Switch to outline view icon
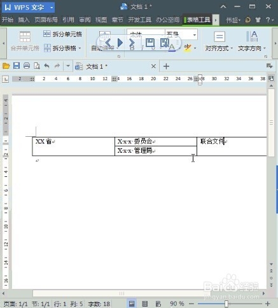This screenshot has width=278, height=308. 145,304
